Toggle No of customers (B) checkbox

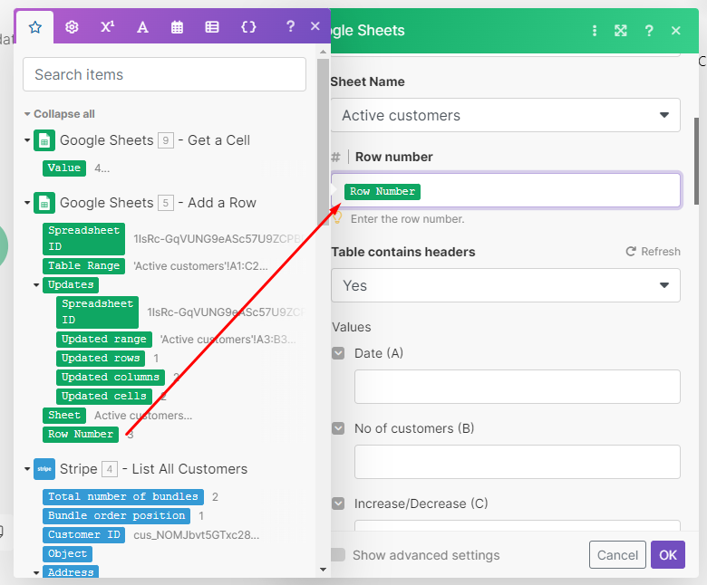click(x=338, y=428)
